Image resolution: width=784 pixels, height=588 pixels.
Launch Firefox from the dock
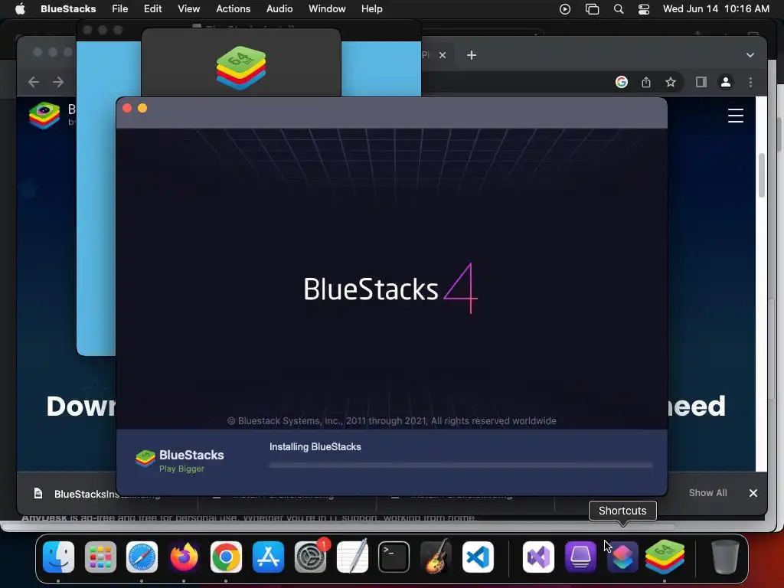click(x=184, y=557)
